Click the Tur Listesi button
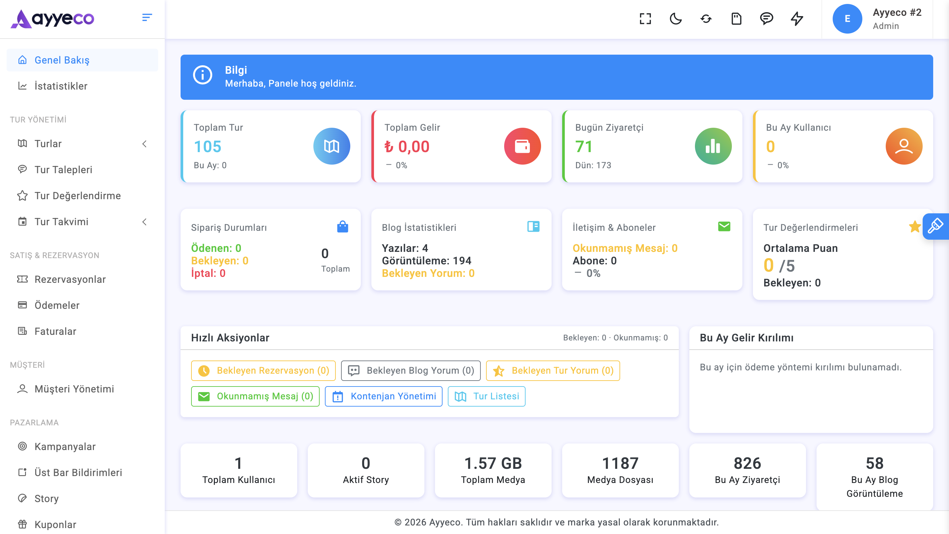The width and height of the screenshot is (949, 534). pyautogui.click(x=486, y=396)
